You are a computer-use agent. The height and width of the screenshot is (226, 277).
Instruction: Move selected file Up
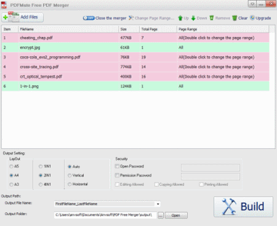pos(183,18)
